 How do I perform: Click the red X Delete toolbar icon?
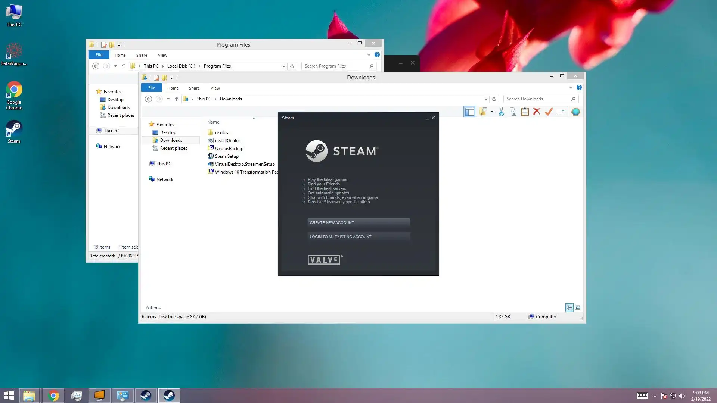pos(537,112)
